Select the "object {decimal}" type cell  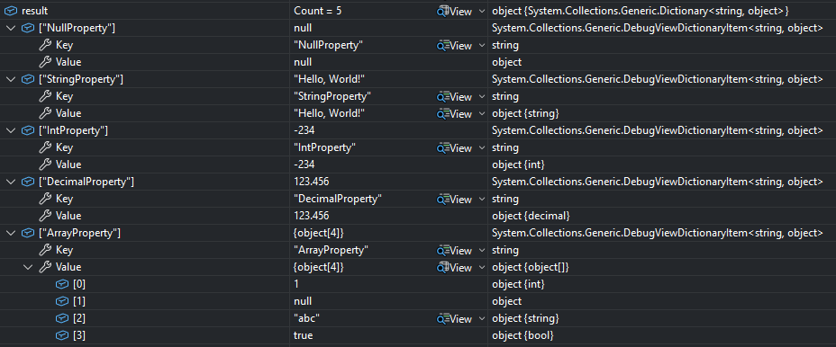pyautogui.click(x=531, y=216)
